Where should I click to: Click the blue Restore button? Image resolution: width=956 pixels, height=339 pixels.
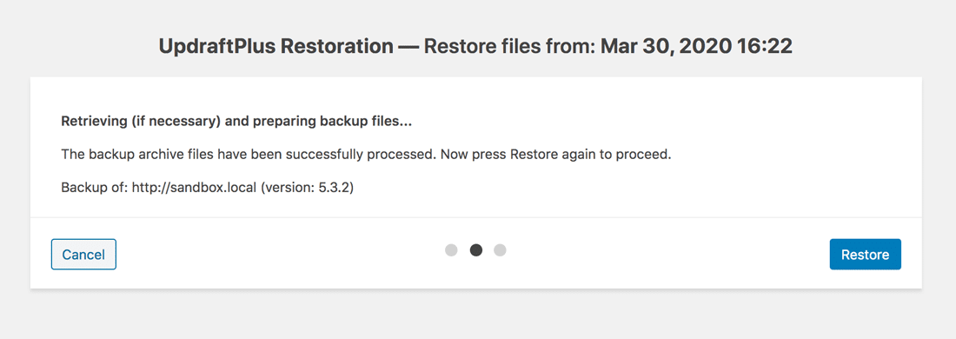coord(865,254)
